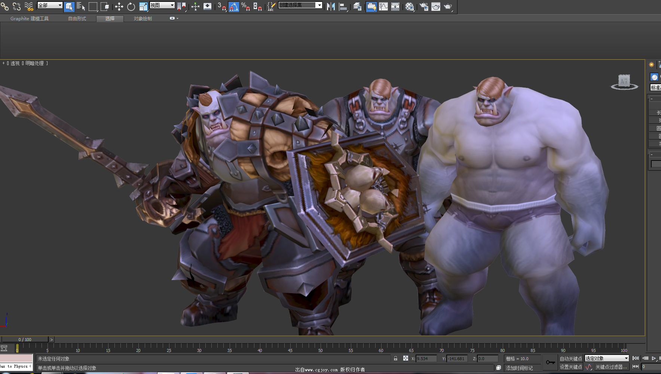Open the 创建选择集 named selection dropdown
The image size is (661, 374).
pyautogui.click(x=300, y=5)
